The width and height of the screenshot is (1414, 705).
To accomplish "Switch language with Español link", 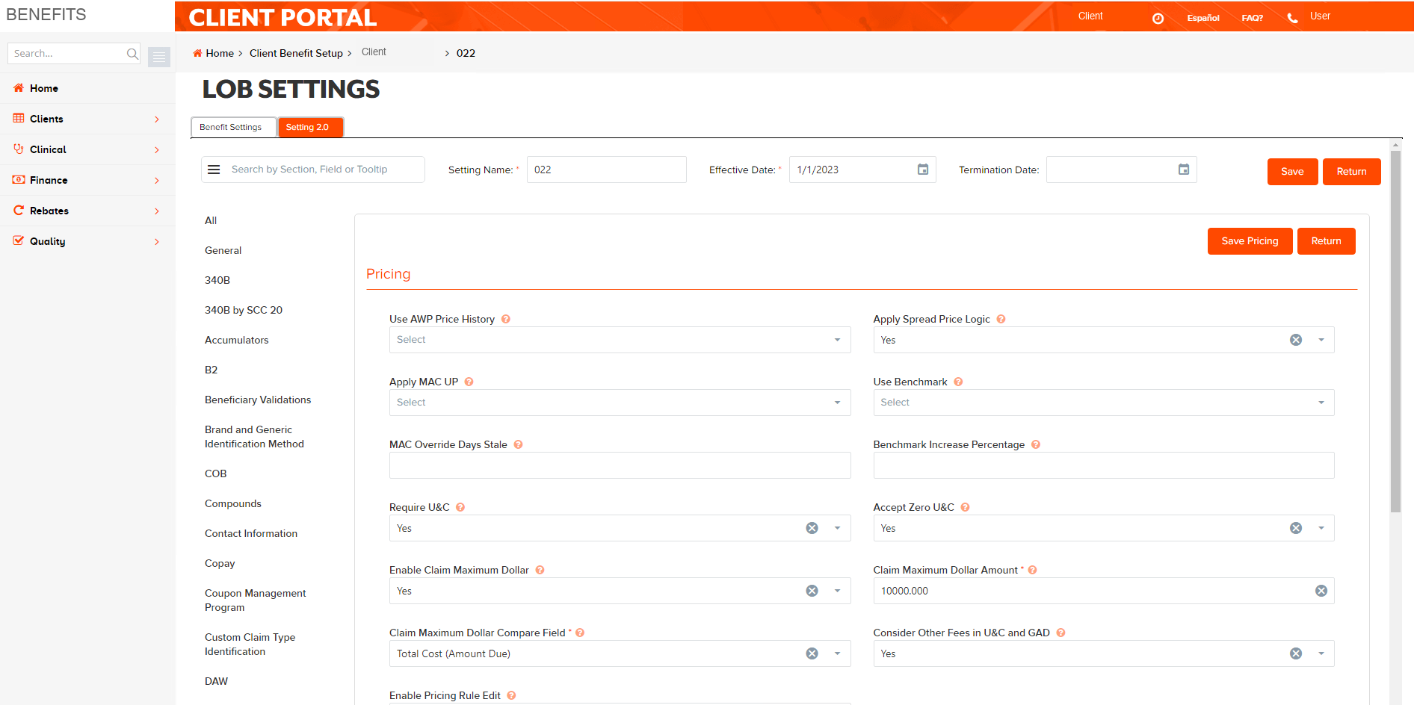I will pyautogui.click(x=1202, y=18).
